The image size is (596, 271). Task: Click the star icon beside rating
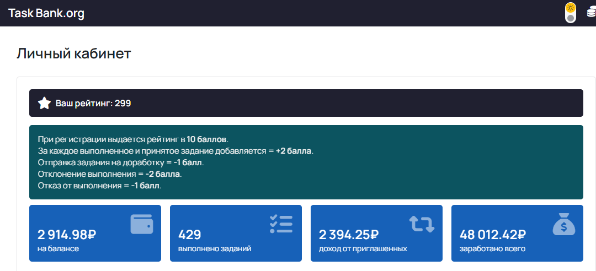click(x=45, y=103)
